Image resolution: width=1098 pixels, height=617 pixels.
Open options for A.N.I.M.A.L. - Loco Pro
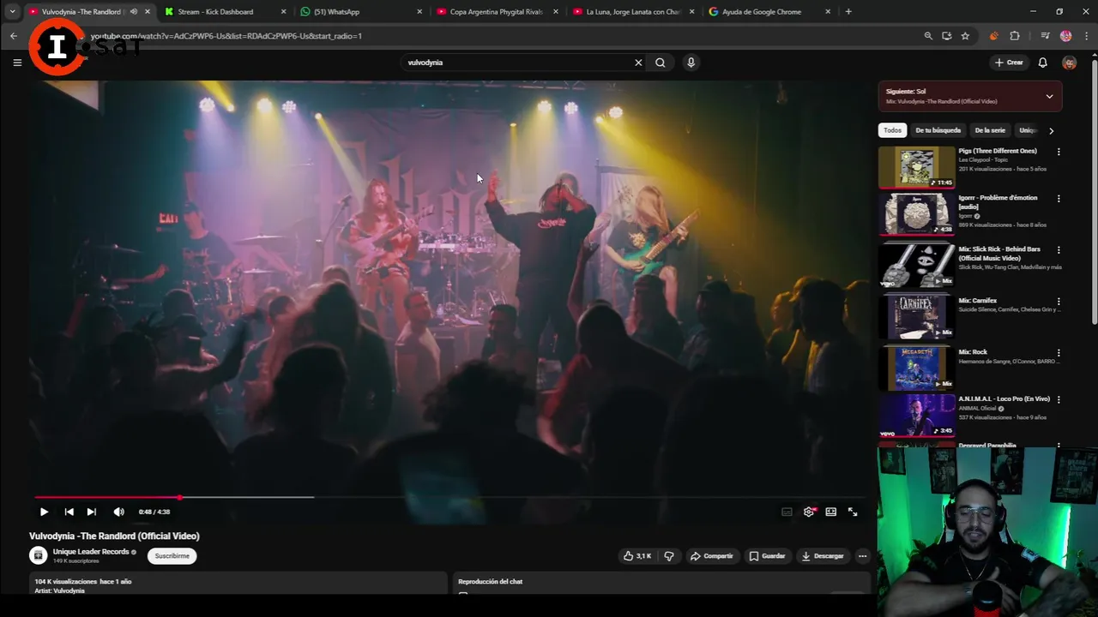tap(1059, 400)
